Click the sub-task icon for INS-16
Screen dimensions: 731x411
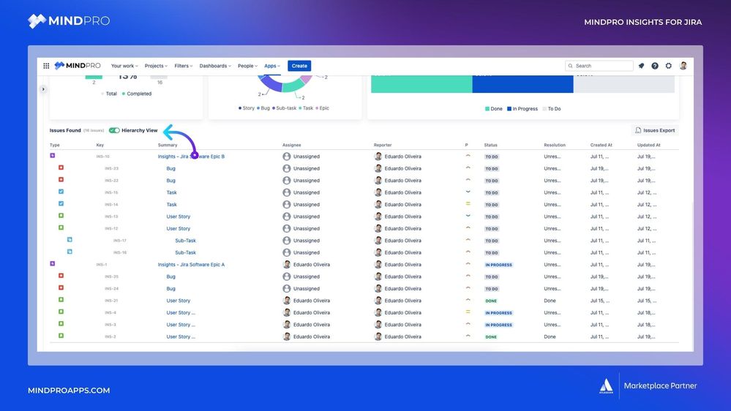click(x=70, y=252)
